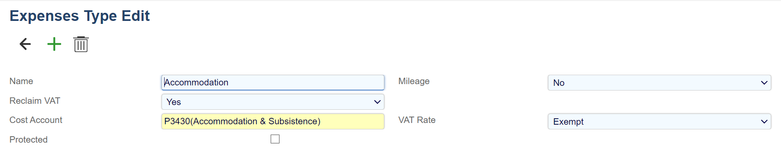Click the Cost Account label

pyautogui.click(x=36, y=120)
